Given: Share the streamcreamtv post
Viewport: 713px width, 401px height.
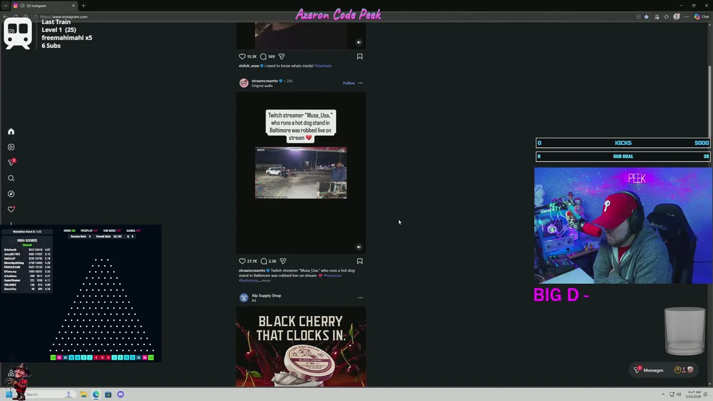Looking at the screenshot, I should point(283,261).
